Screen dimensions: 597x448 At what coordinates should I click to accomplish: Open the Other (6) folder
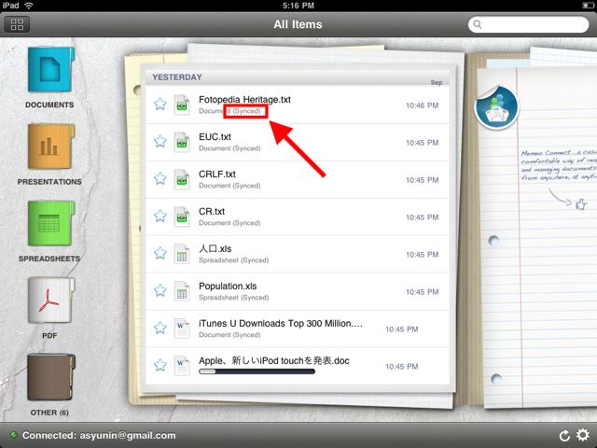tap(50, 377)
